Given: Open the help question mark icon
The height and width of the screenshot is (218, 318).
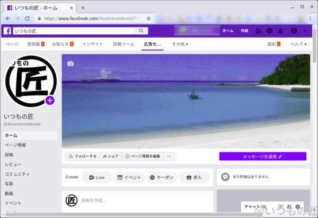Looking at the screenshot, I should point(294,31).
